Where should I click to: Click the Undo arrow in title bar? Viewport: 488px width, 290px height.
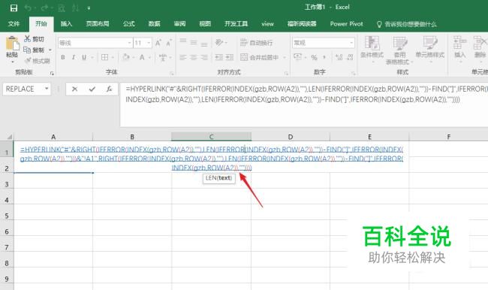28,8
